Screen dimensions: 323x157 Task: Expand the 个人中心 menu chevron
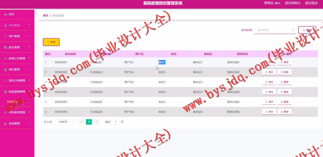[29, 25]
